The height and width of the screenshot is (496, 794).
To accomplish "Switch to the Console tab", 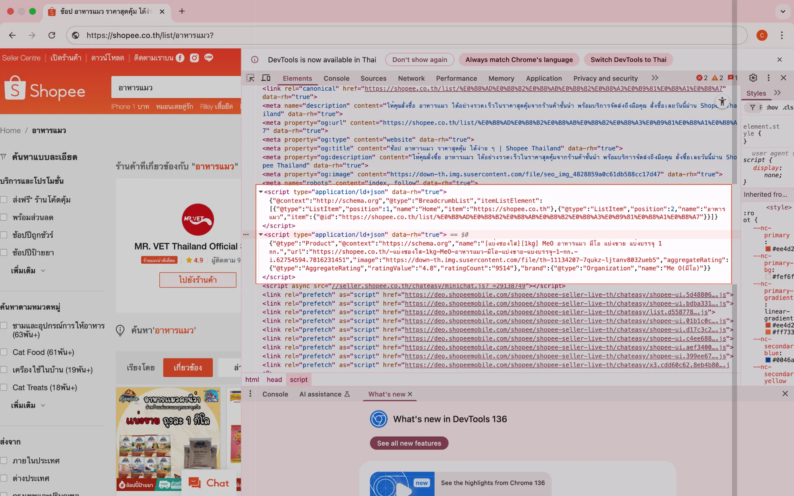I will click(336, 78).
